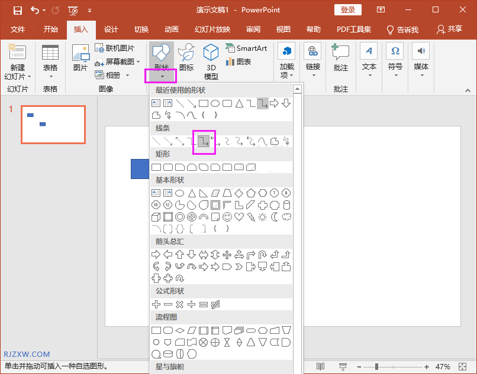Screen dimensions: 477x374
Task: Click the 共享 share button
Action: coord(449,30)
